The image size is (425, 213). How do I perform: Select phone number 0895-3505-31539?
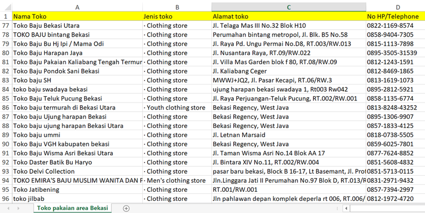click(x=395, y=53)
